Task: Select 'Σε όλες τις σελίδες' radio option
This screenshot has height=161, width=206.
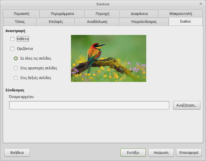Action: 16,58
